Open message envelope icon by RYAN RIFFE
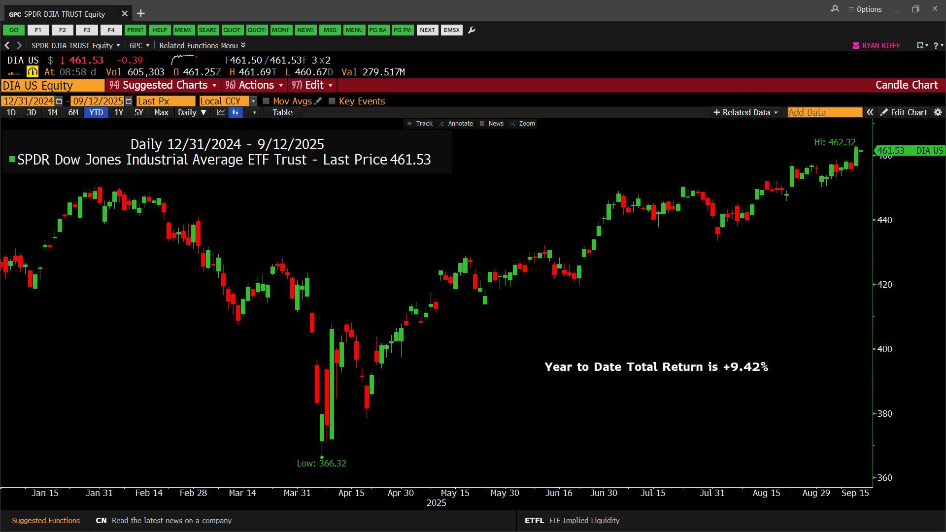 pos(856,45)
